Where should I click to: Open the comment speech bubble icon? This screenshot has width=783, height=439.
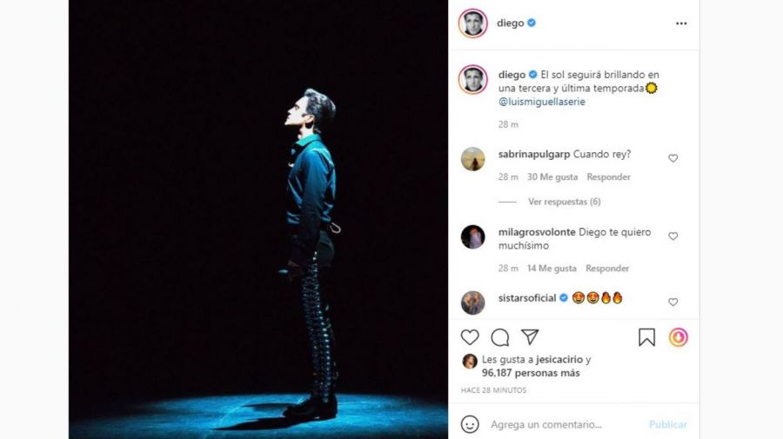tap(499, 337)
